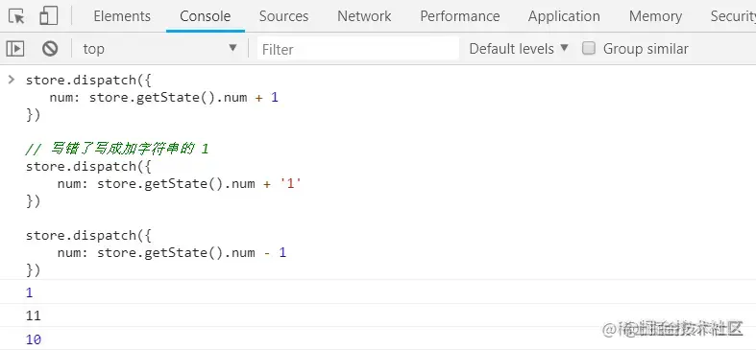Switch to the Elements tab
The image size is (756, 350).
click(122, 16)
